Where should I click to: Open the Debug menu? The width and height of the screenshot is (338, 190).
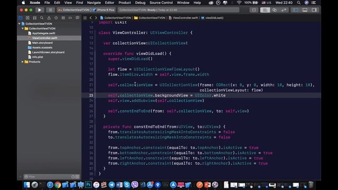[x=140, y=3]
